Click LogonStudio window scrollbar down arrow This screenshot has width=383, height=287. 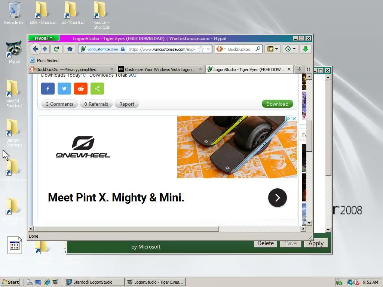click(328, 230)
